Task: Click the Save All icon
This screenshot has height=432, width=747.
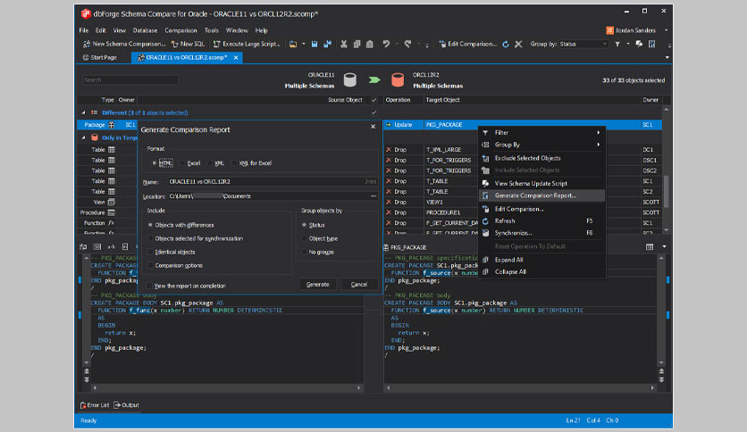Action: pos(327,44)
